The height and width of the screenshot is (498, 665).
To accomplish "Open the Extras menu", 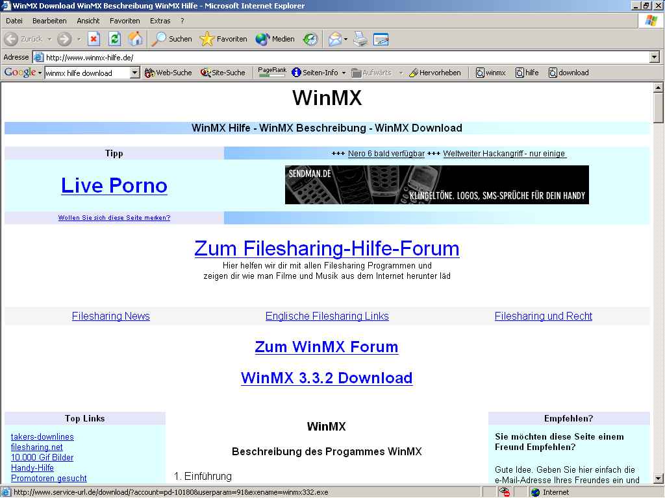I will tap(160, 21).
